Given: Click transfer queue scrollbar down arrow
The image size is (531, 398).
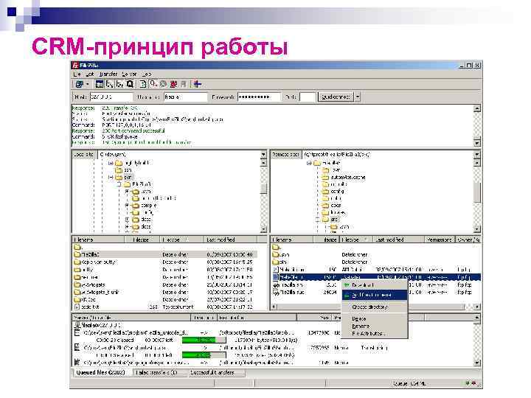Looking at the screenshot, I should click(x=477, y=363).
